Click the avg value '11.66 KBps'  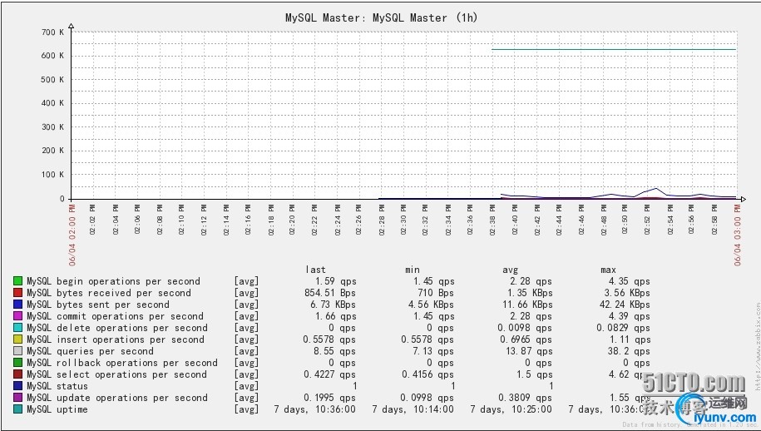(x=527, y=305)
